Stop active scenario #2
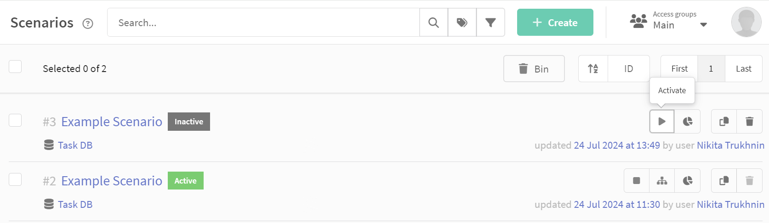The image size is (769, 223). coord(637,181)
